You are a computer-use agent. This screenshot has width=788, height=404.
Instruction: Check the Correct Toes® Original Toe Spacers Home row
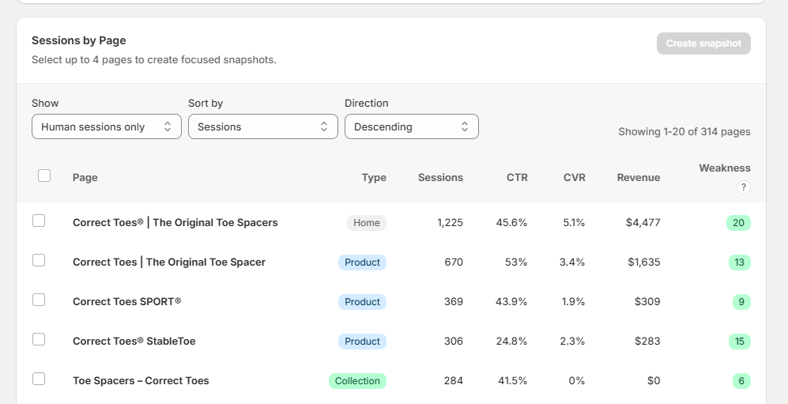pos(39,221)
